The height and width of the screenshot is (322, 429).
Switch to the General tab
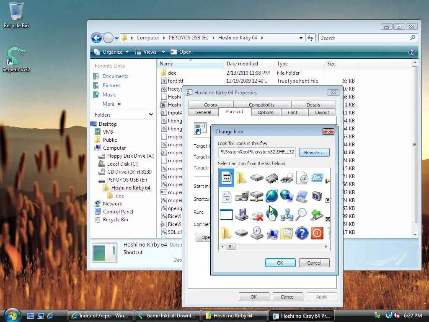[x=203, y=112]
